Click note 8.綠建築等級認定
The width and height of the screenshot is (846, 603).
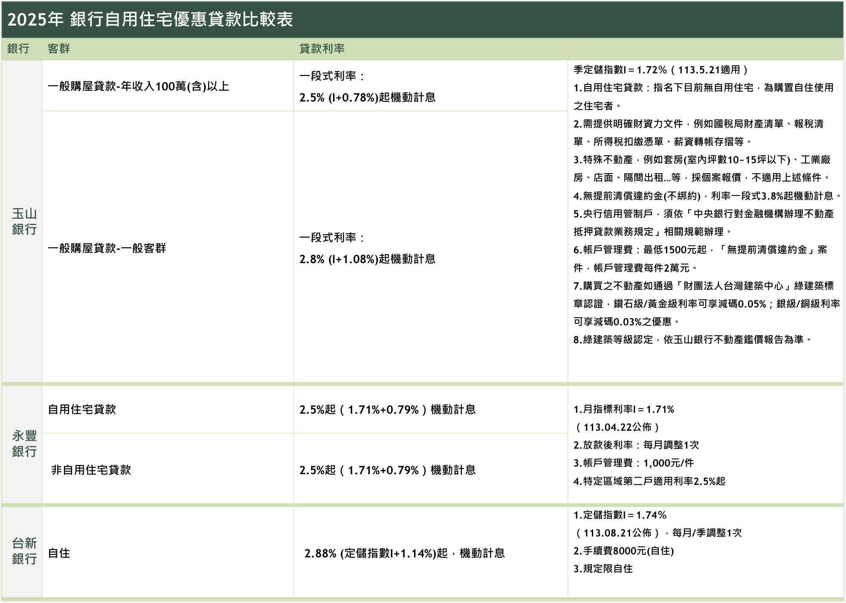tap(693, 339)
